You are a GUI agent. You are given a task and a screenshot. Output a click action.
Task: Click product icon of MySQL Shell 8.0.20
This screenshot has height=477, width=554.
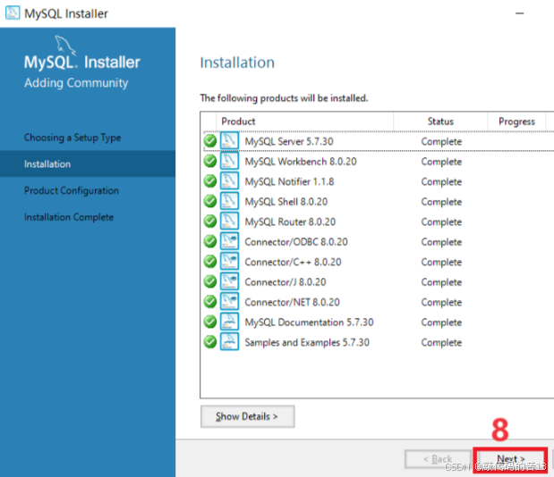pos(229,201)
